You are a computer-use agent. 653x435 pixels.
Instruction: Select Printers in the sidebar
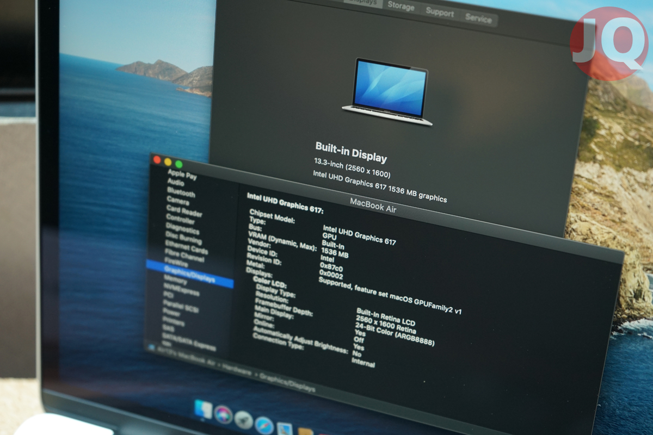click(x=174, y=322)
